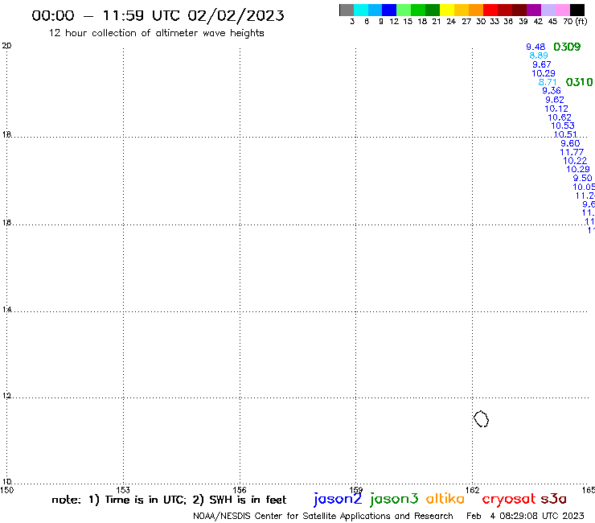Click the Feb 4 08:29:08 UTC 2023 timestamp
This screenshot has height=523, width=595.
tap(525, 516)
